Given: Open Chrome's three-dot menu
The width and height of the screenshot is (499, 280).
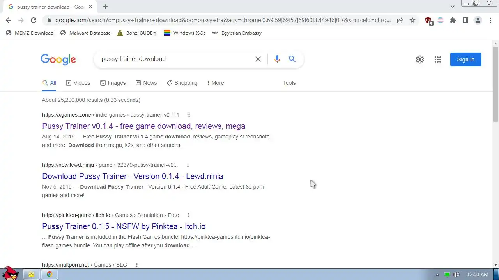Looking at the screenshot, I should 490,20.
